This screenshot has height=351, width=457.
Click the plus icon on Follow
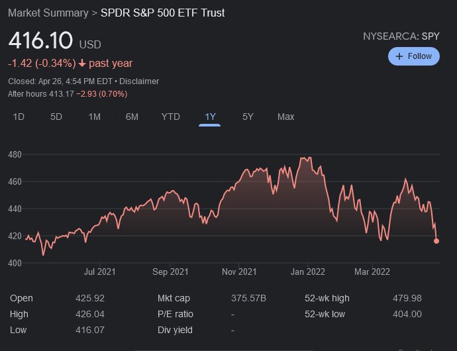399,56
